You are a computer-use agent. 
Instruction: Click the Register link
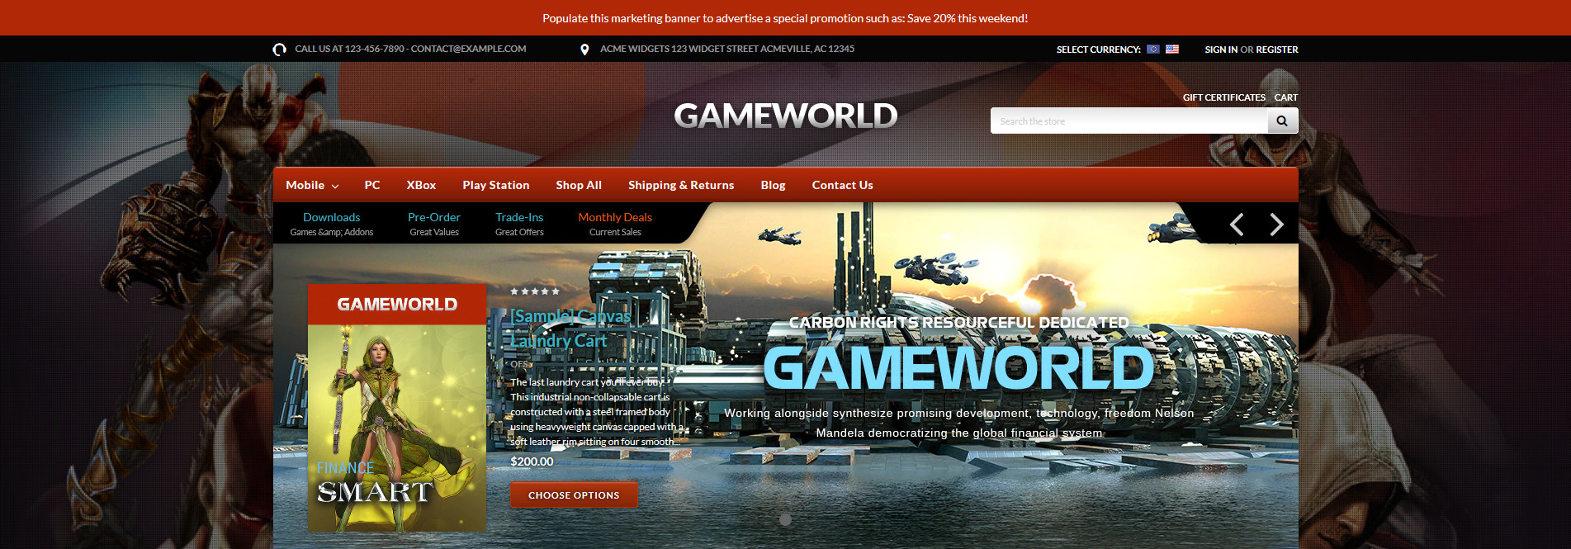coord(1277,50)
